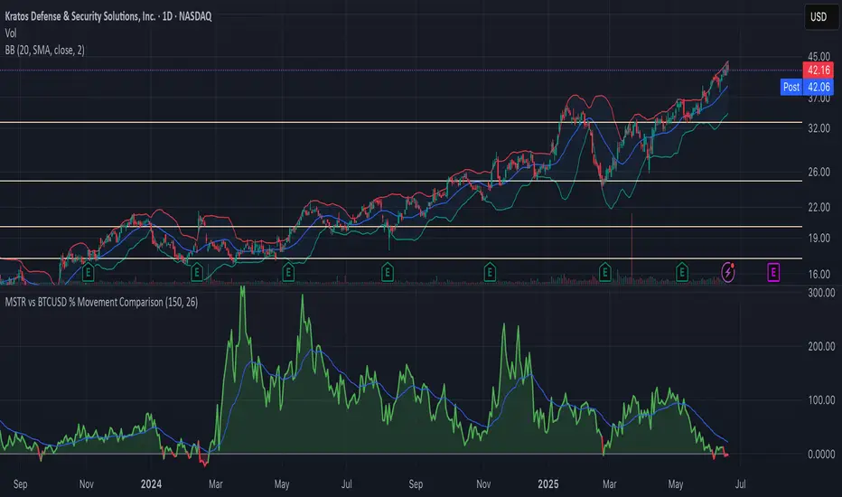Select the Vol indicator label

14,33
